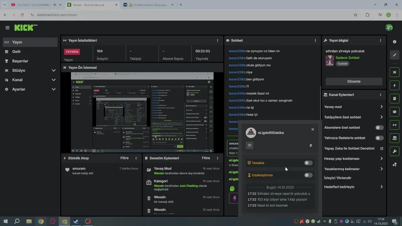Open Yavaş mod chevron
The width and height of the screenshot is (402, 226).
(x=382, y=107)
